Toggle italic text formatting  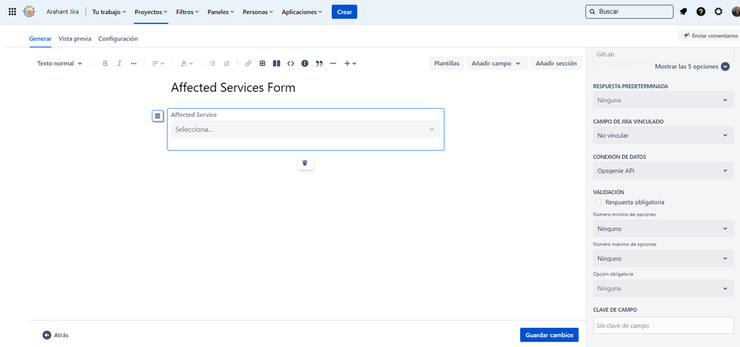click(x=119, y=63)
